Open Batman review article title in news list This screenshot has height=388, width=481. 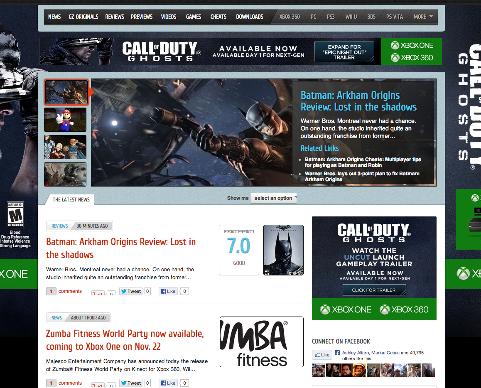[121, 248]
